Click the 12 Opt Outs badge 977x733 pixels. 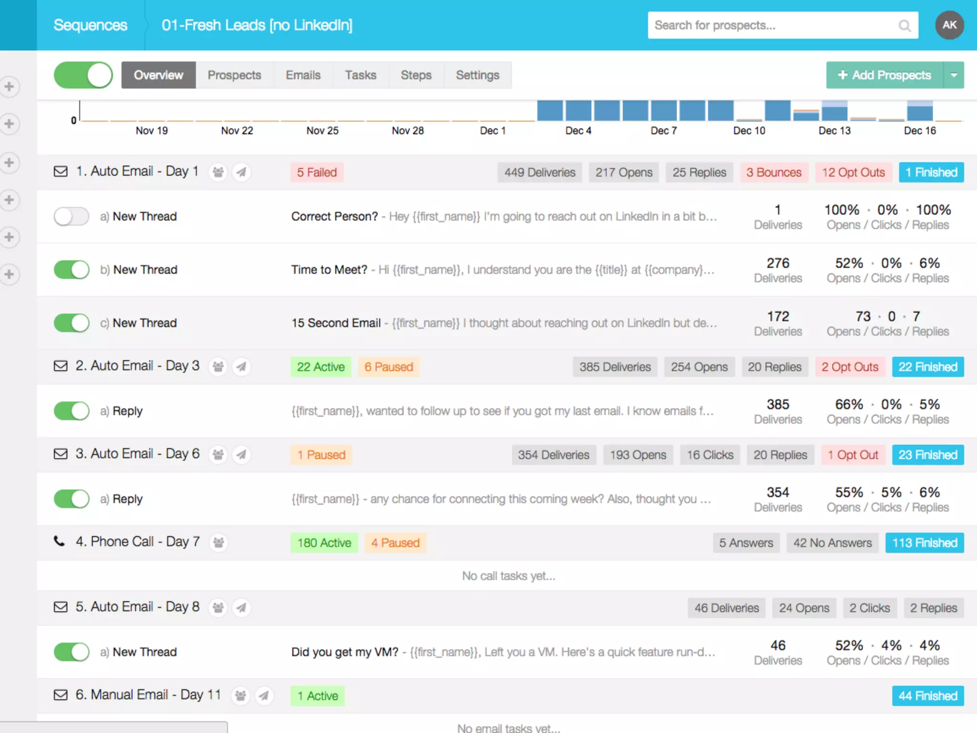click(x=853, y=172)
